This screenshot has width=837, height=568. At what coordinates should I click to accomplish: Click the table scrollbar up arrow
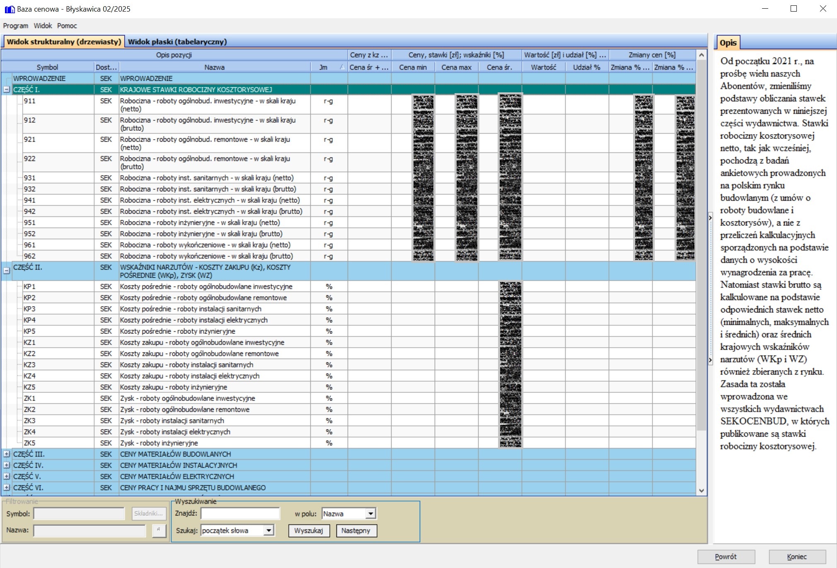pyautogui.click(x=702, y=55)
